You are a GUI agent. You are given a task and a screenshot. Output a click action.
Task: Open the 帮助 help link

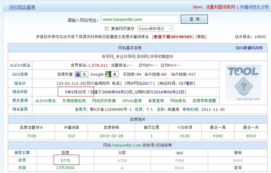(201, 37)
